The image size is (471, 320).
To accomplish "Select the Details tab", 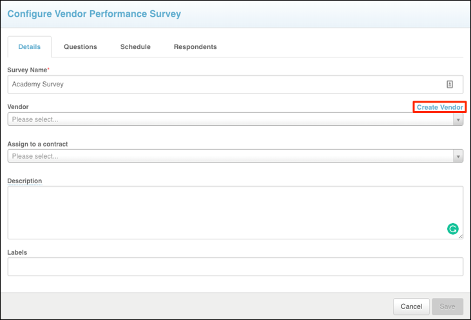I will (30, 47).
